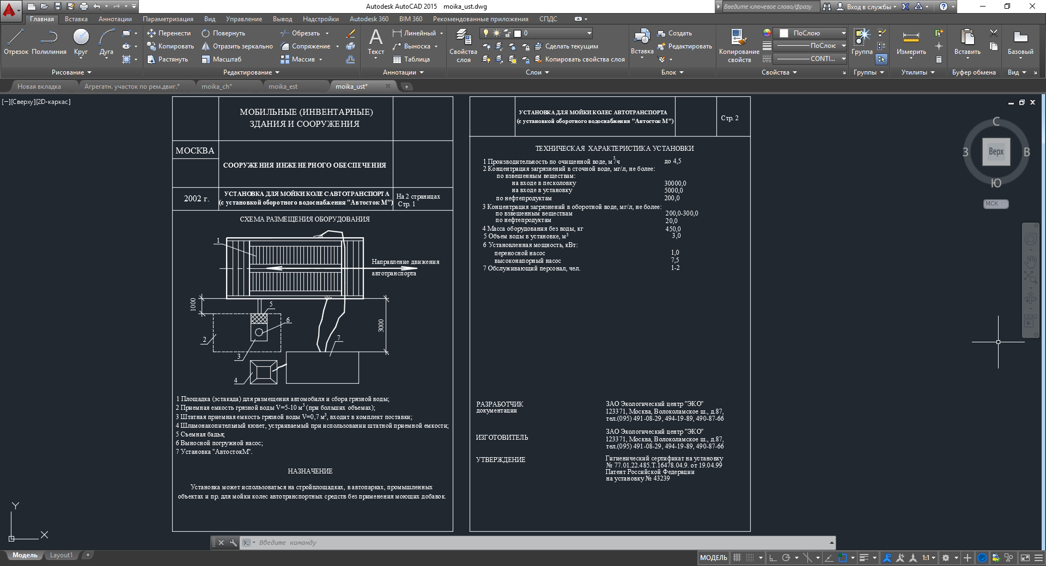Viewport: 1046px width, 566px height.
Task: Open the calculator in Утилиты panel
Action: pyautogui.click(x=939, y=59)
